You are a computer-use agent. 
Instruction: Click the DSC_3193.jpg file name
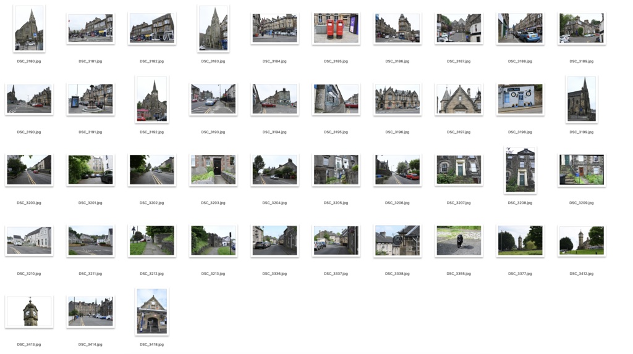coord(213,132)
